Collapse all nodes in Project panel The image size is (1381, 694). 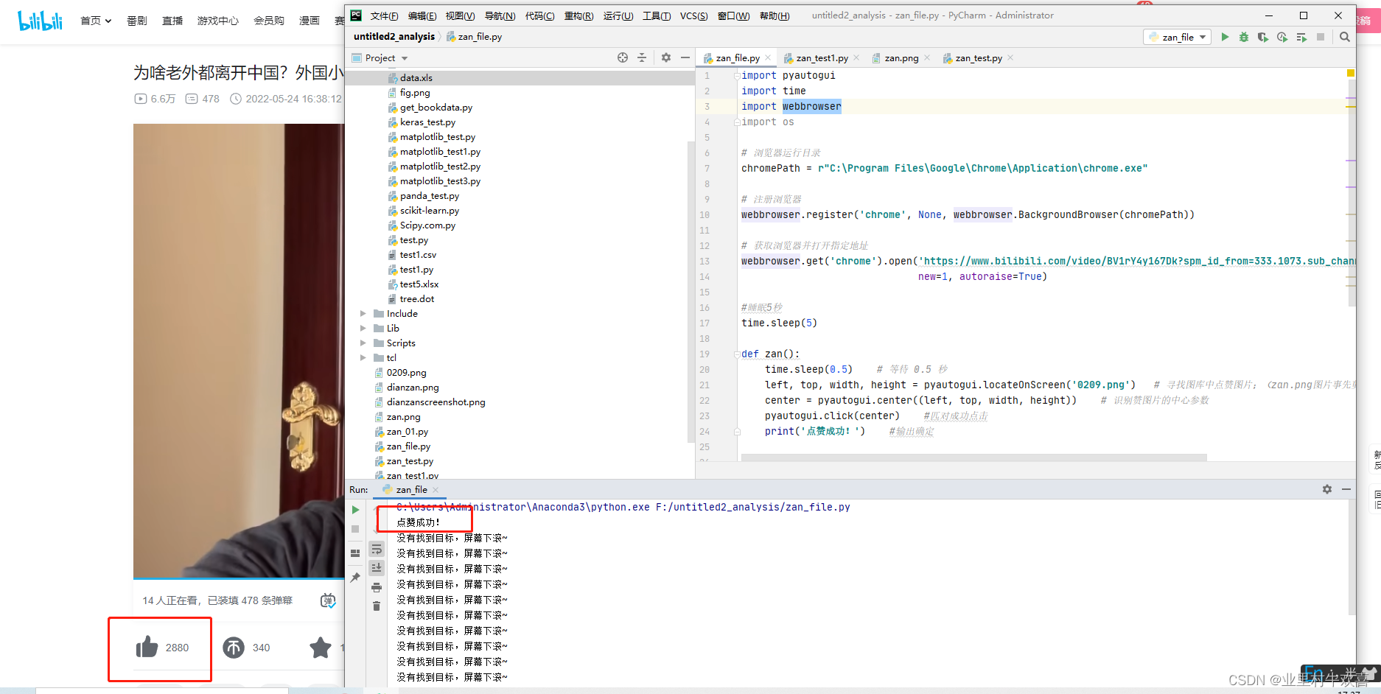[642, 57]
